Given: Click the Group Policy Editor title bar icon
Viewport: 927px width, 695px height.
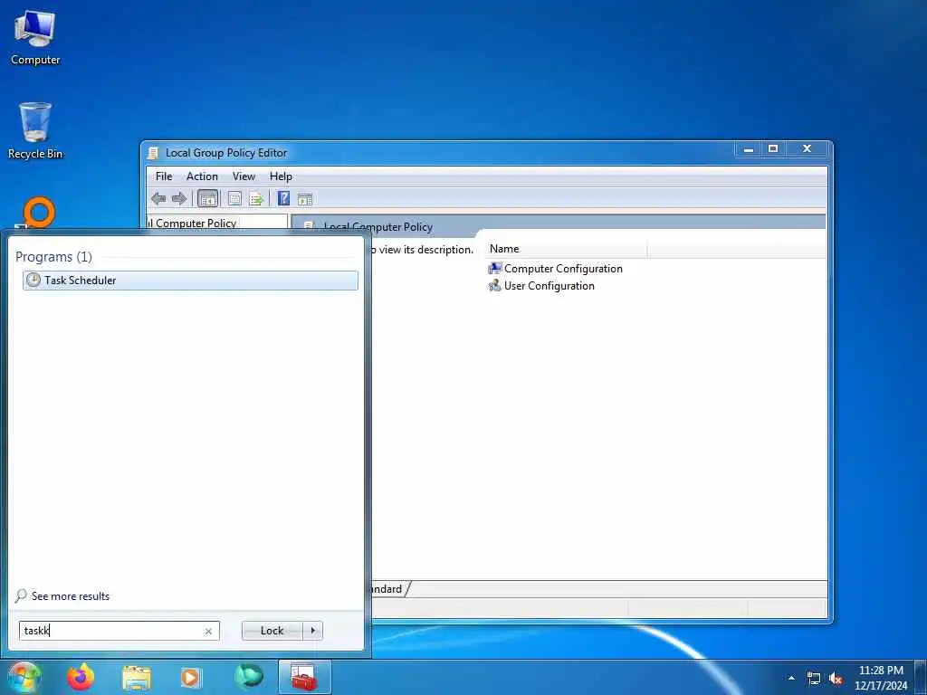Looking at the screenshot, I should click(153, 153).
